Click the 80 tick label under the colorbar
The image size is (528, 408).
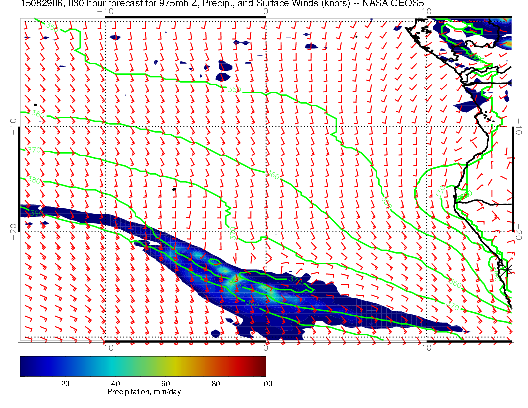tap(216, 383)
